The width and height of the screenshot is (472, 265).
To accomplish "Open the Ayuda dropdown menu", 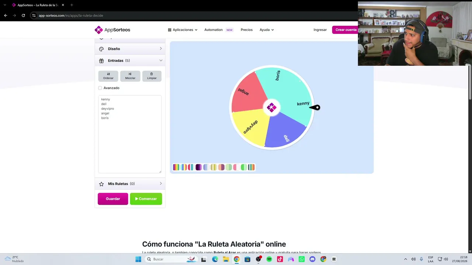I will tap(267, 30).
